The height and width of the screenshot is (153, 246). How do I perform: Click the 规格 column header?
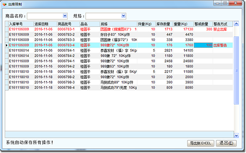pyautogui.click(x=119, y=24)
